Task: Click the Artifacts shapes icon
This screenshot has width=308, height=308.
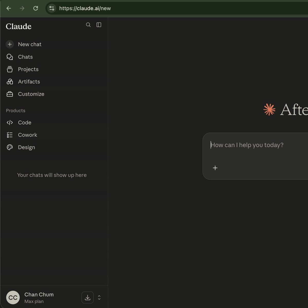Action: tap(10, 82)
